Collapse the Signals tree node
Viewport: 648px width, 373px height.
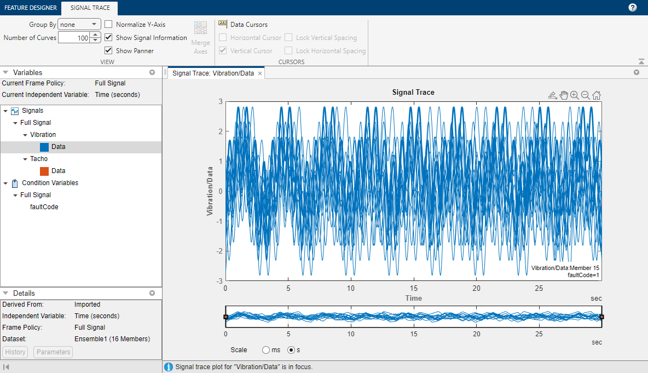(x=5, y=111)
